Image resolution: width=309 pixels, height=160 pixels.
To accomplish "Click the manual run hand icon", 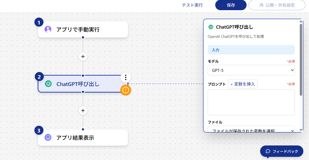I will pos(48,29).
